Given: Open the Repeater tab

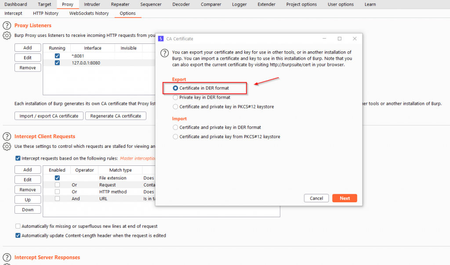Looking at the screenshot, I should tap(120, 4).
